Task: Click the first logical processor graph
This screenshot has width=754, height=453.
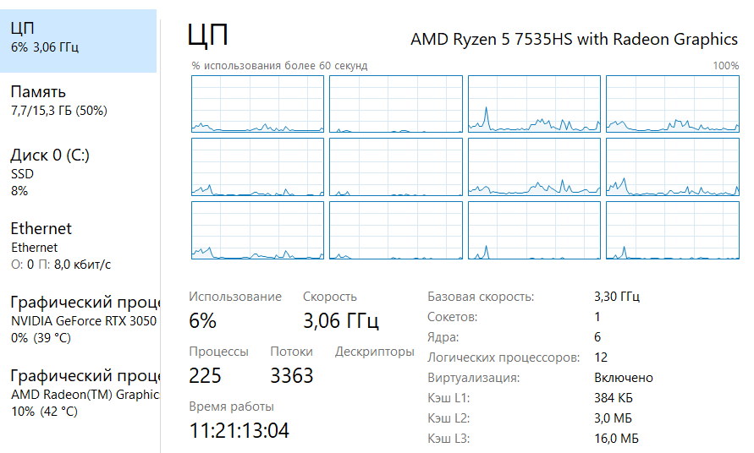Action: [x=257, y=104]
